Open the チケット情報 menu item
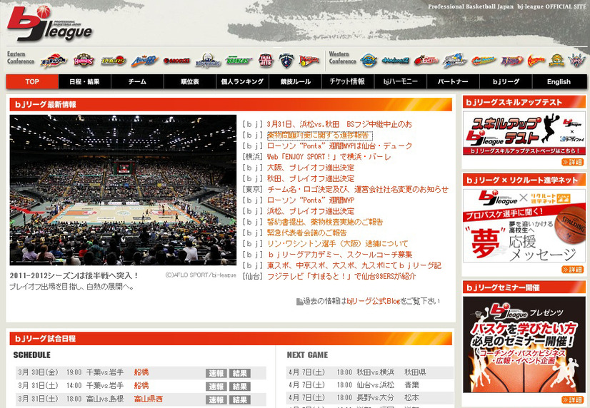The height and width of the screenshot is (408, 590). (x=348, y=81)
